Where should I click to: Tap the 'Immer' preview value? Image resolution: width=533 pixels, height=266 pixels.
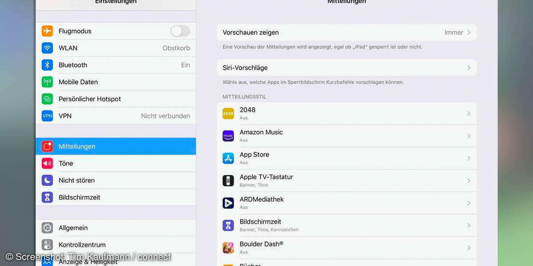point(453,32)
